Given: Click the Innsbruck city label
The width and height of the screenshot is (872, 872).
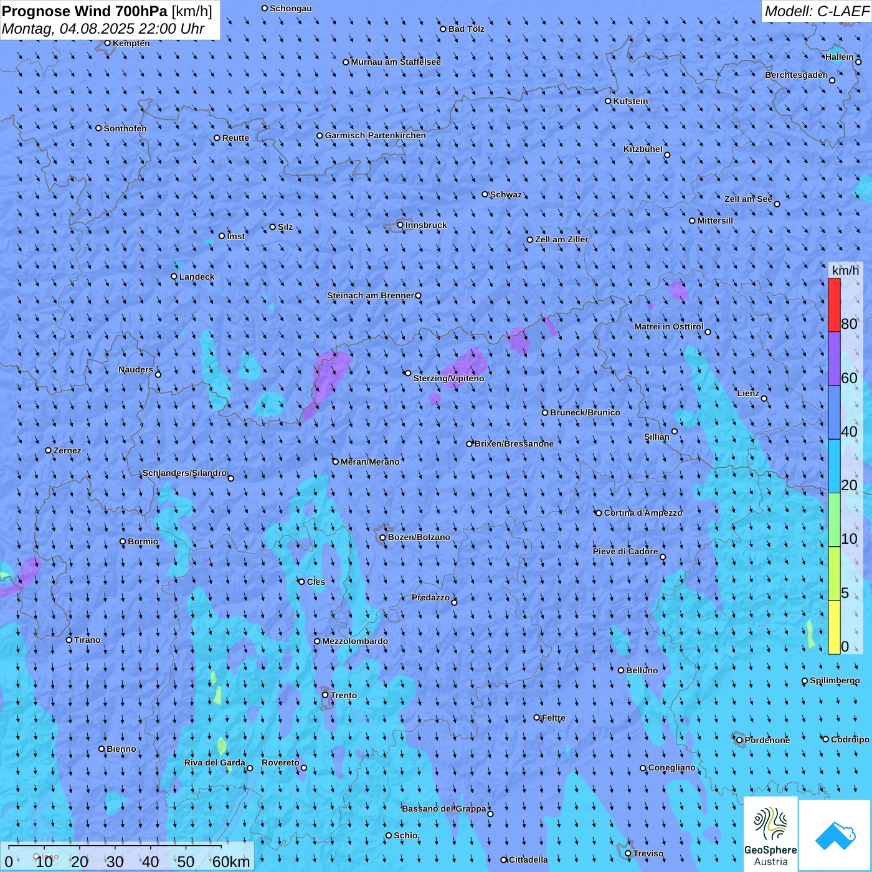Looking at the screenshot, I should point(426,225).
